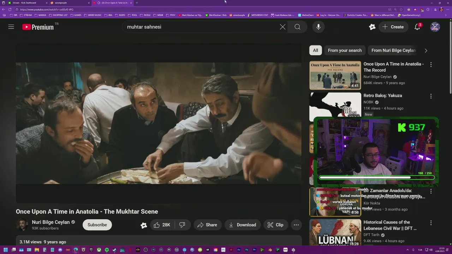Click the sparkle Ask icon beside the like button
The image size is (452, 254).
pos(144,225)
